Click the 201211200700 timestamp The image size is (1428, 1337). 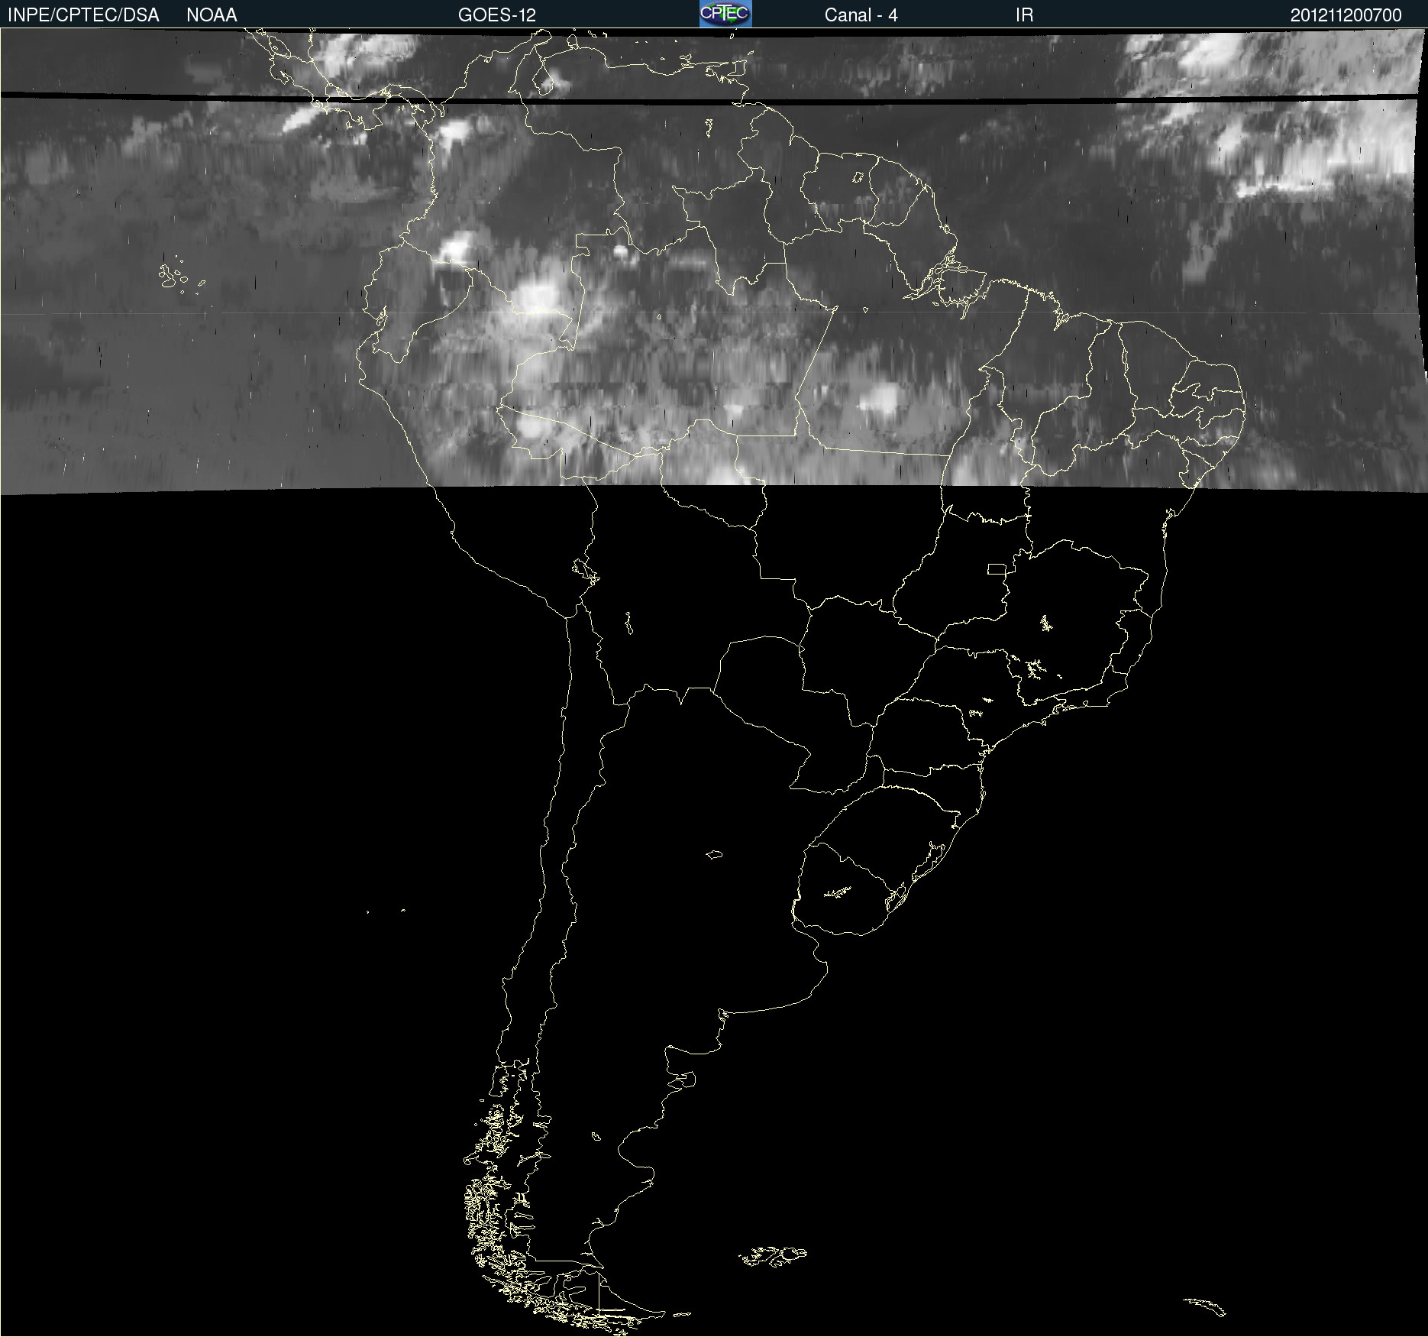pos(1346,15)
